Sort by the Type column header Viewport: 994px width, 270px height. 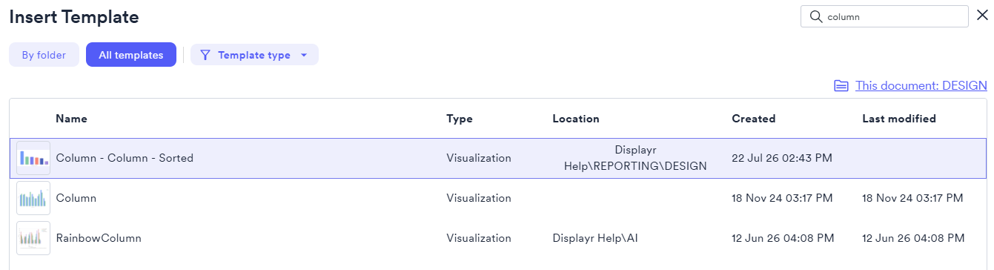coord(460,119)
